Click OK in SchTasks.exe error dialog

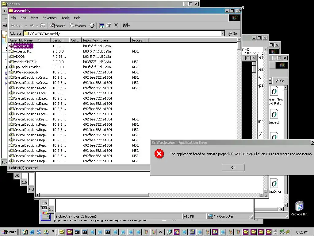click(x=233, y=167)
